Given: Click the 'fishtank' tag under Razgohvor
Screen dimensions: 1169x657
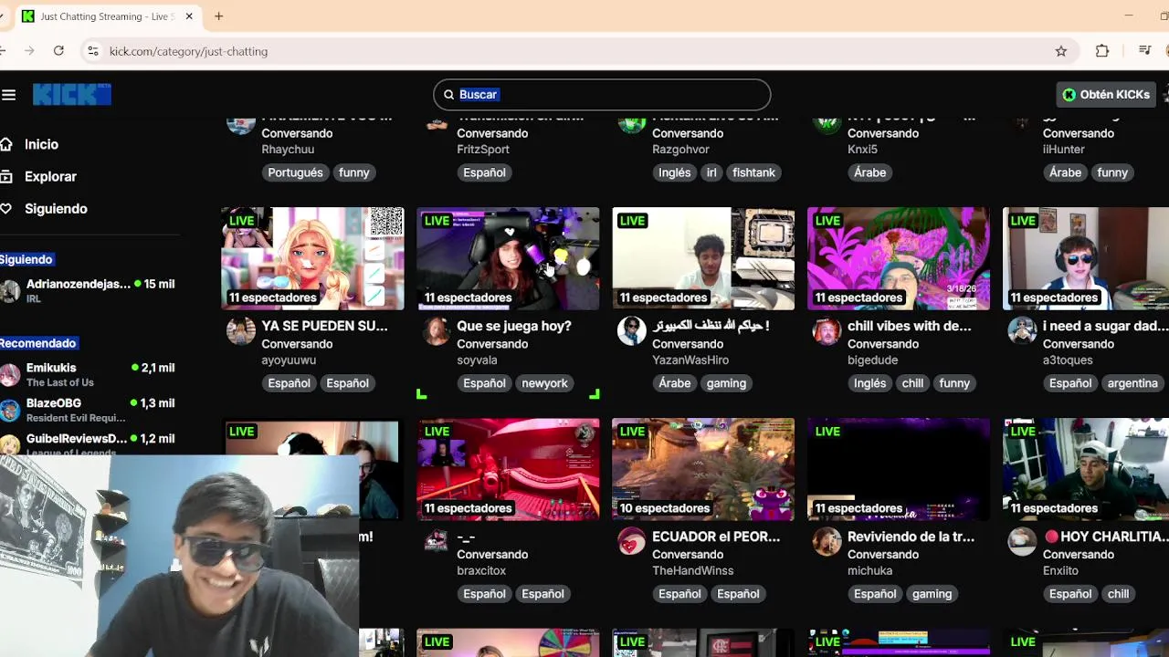Looking at the screenshot, I should click(753, 172).
